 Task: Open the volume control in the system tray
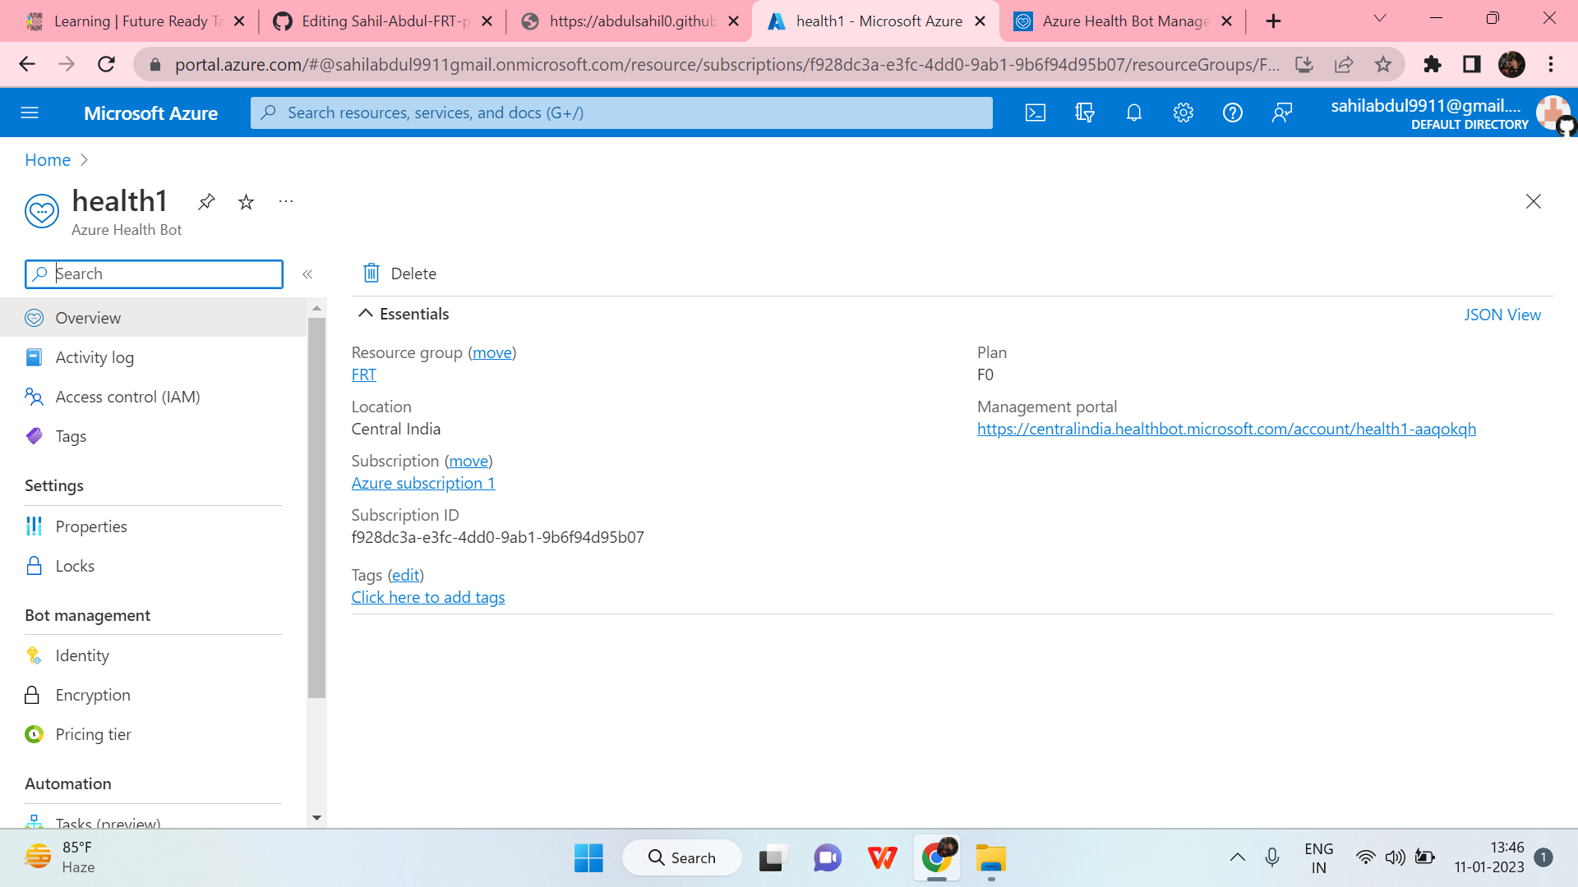tap(1396, 857)
